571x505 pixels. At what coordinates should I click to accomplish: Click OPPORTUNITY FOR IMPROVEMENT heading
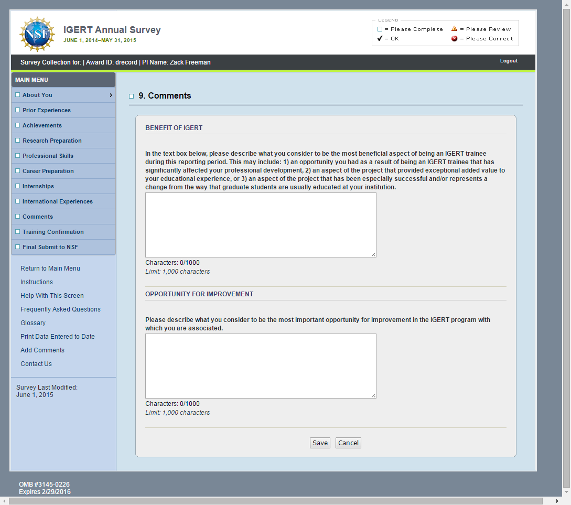point(199,294)
